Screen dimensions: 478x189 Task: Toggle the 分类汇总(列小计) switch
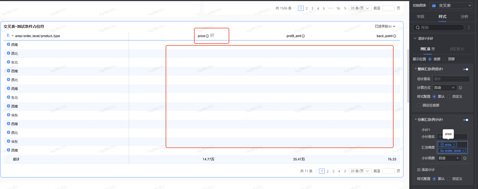(x=466, y=120)
